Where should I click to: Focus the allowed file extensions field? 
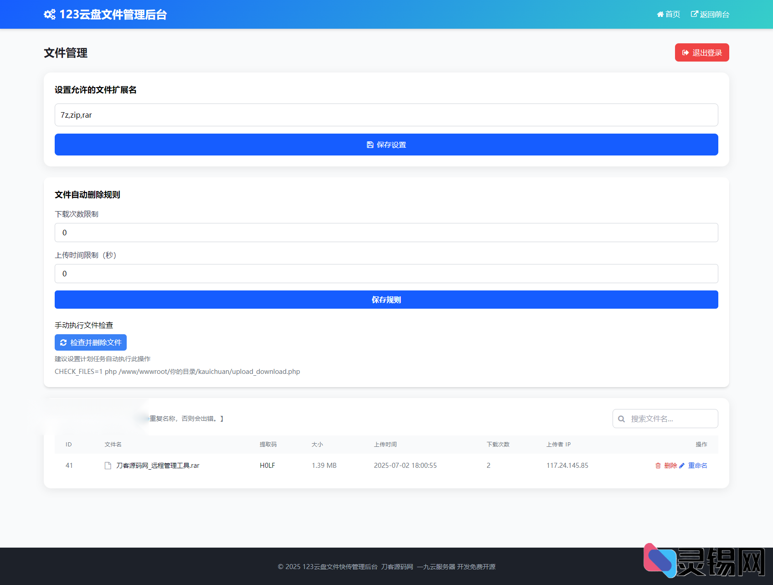(386, 115)
